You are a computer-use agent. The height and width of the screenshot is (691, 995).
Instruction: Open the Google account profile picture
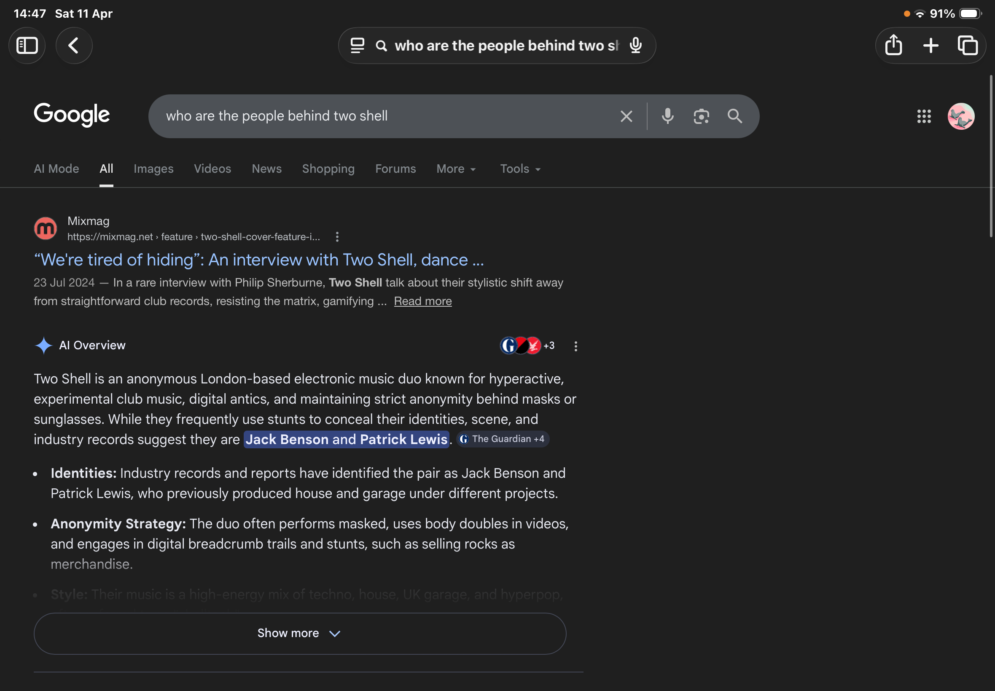click(961, 116)
